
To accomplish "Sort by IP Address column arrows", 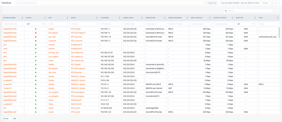I will (x=120, y=18).
